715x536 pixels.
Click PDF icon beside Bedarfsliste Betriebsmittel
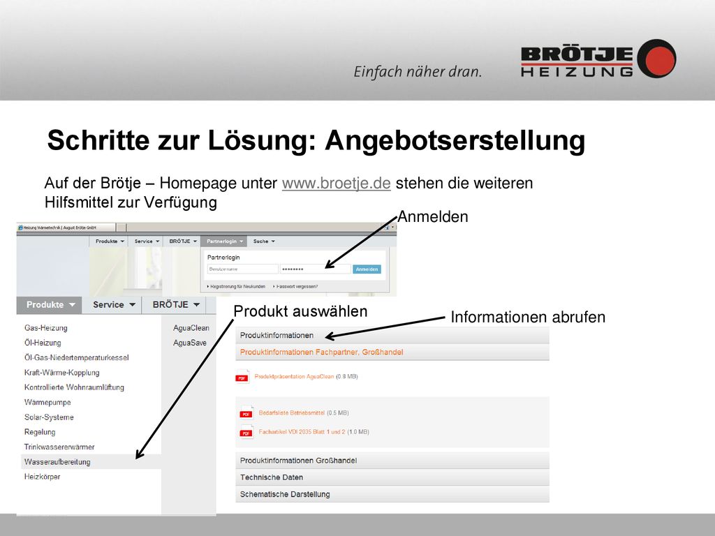tap(246, 413)
